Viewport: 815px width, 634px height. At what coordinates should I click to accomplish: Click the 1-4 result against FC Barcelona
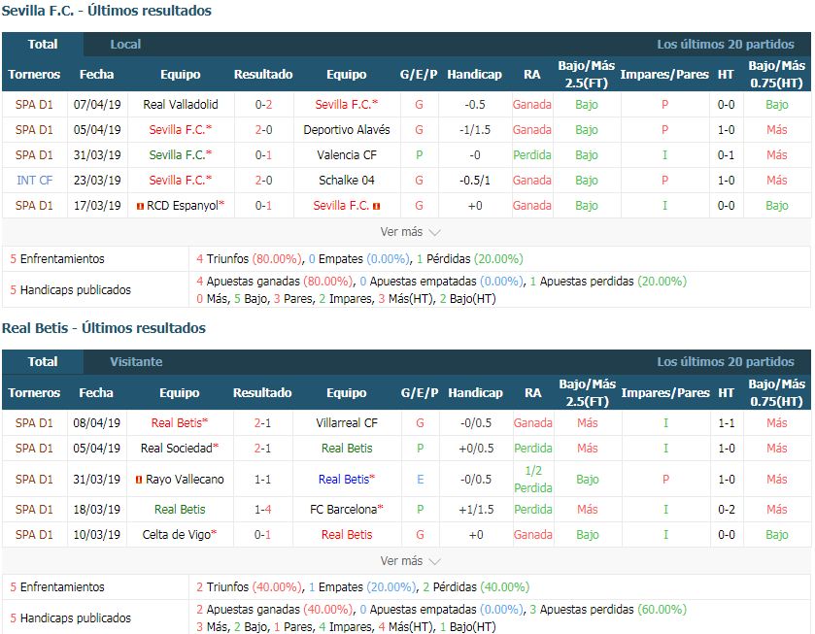point(262,510)
